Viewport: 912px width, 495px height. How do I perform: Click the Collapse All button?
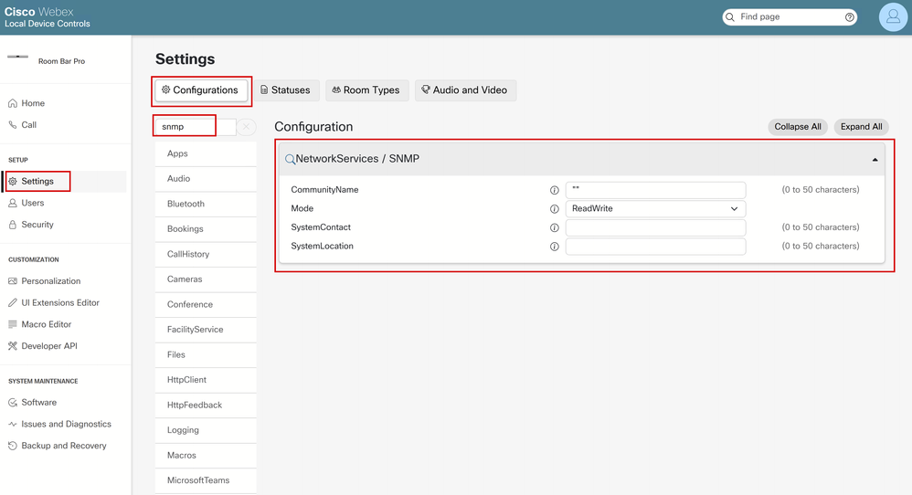click(x=798, y=127)
